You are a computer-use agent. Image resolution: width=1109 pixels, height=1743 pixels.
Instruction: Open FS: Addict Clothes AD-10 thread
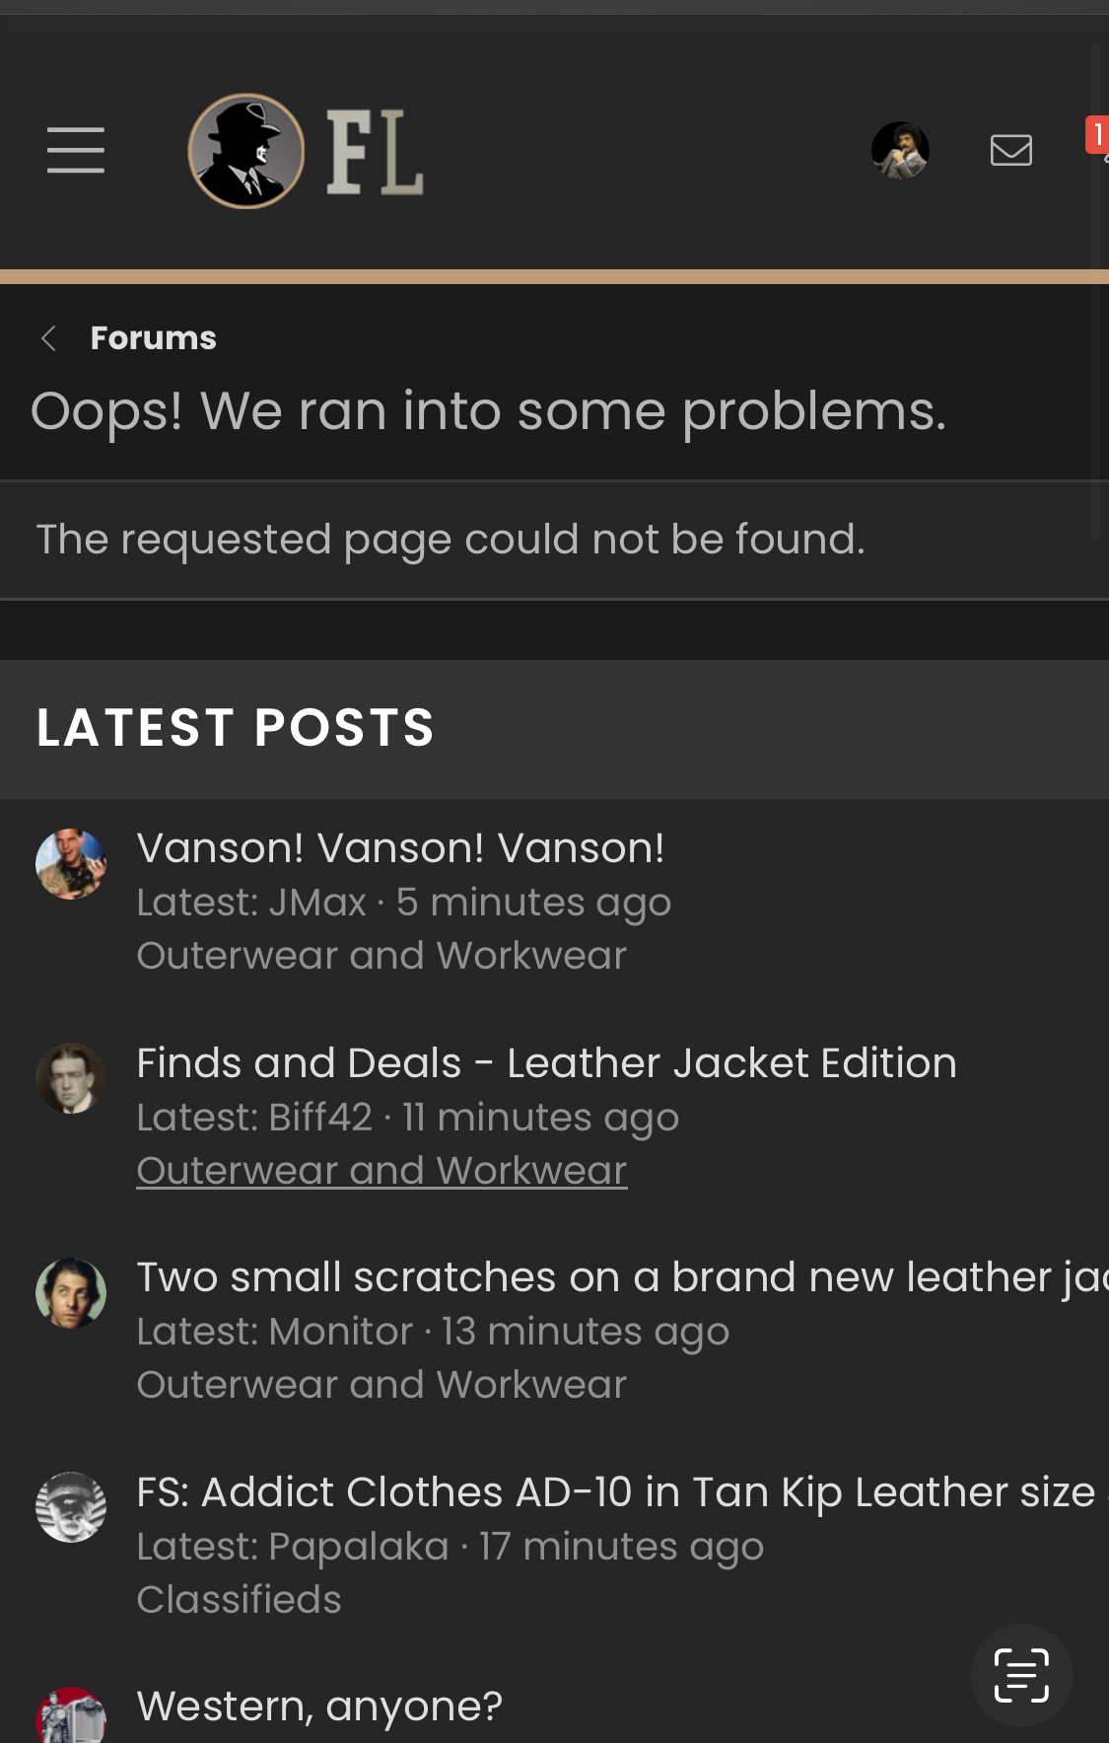pyautogui.click(x=622, y=1492)
